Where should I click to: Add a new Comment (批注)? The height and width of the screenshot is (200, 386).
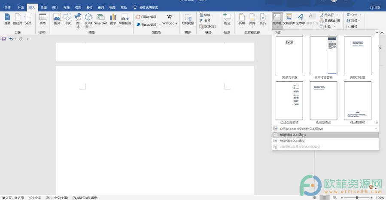[227, 19]
